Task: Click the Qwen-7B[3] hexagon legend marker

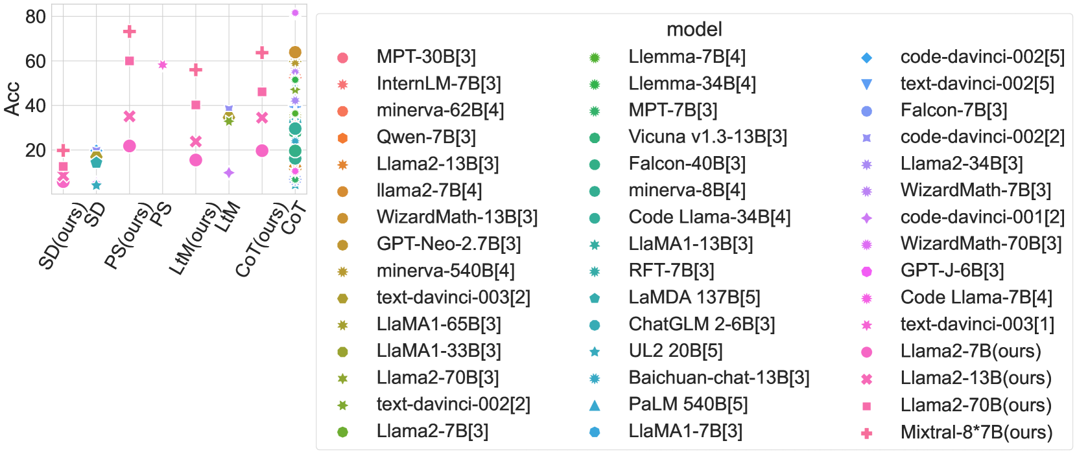Action: click(x=342, y=138)
